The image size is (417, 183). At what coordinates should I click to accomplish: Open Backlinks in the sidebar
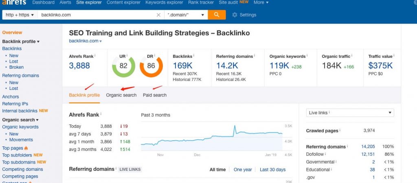point(12,48)
